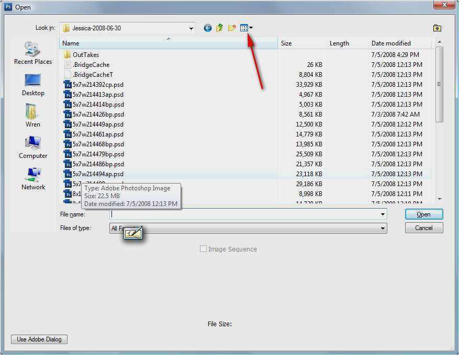459x355 pixels.
Task: Click the Open button
Action: tap(423, 214)
